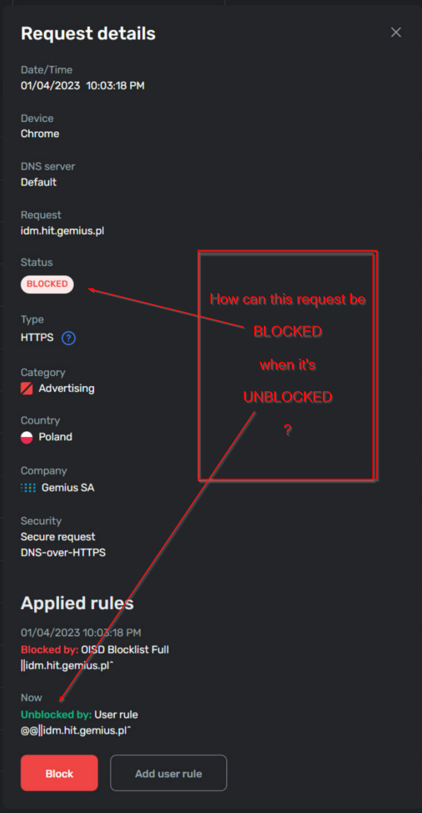Select the user rule @@||idm.hit.gemius.pl^
Screen dimensions: 422x813
coord(77,730)
